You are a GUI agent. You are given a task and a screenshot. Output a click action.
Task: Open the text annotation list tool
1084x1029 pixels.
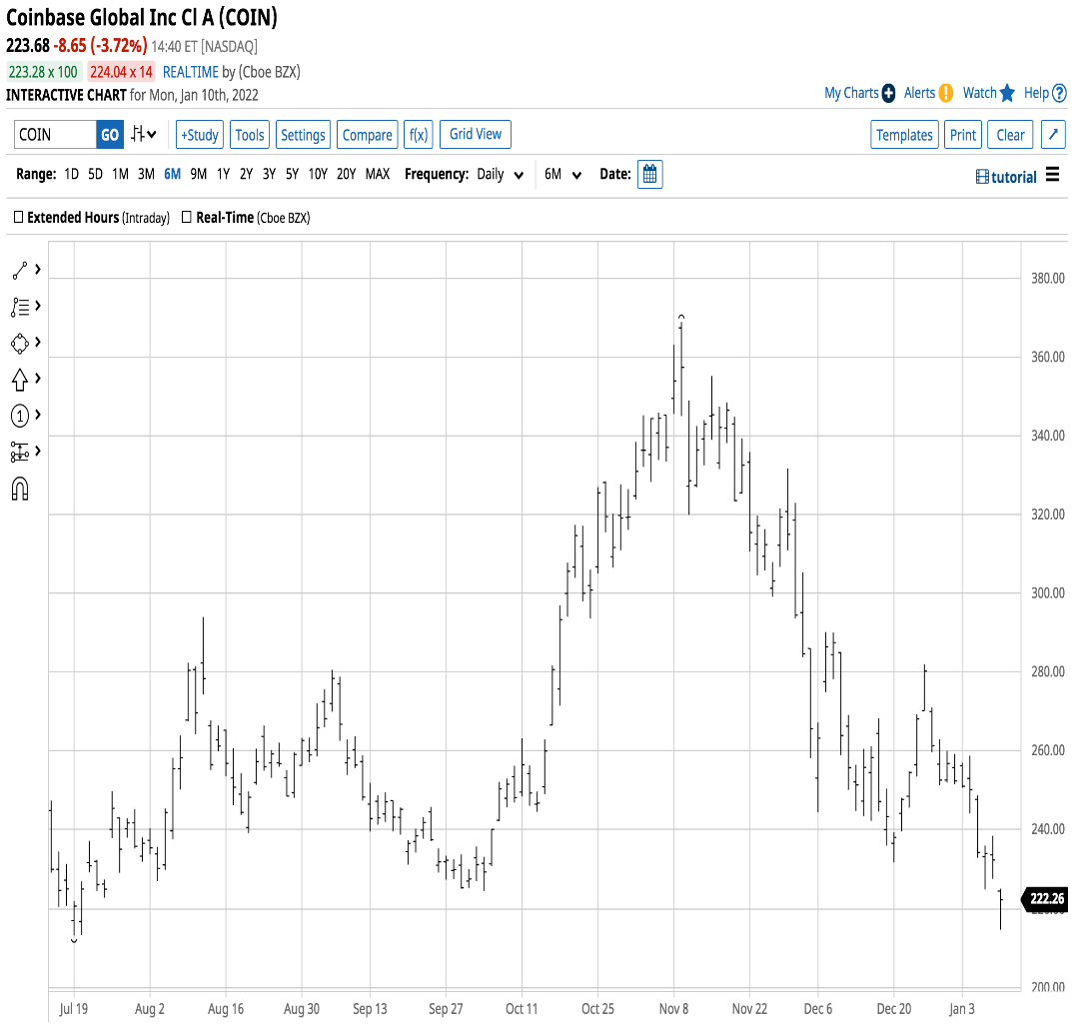click(20, 307)
